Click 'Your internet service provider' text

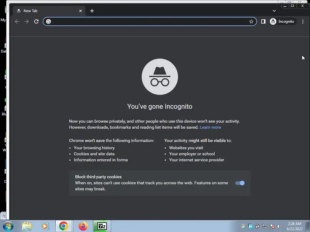click(x=196, y=160)
